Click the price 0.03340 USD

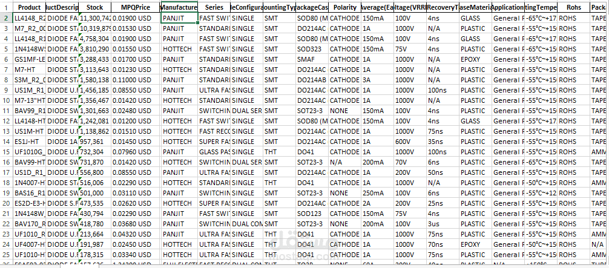134,255
